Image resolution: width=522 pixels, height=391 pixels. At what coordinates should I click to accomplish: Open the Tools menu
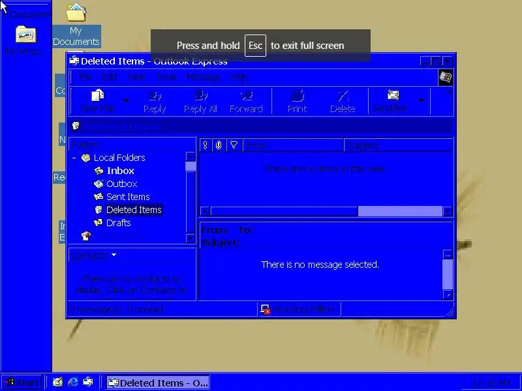[166, 77]
